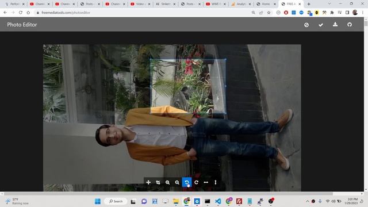The image size is (368, 207).
Task: Close the FREE A... active tab
Action: pos(300,4)
